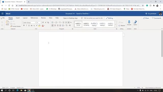Screen dimensions: 163x92
Task: Click Go premium
Action: pyautogui.click(x=151, y=14)
